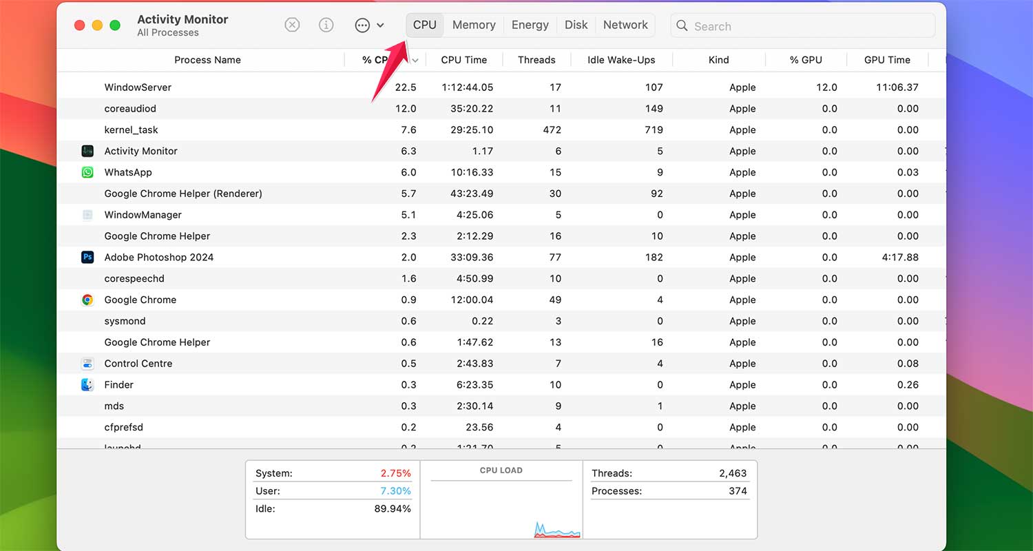This screenshot has height=551, width=1033.
Task: Sort by the Threads column header
Action: point(536,60)
